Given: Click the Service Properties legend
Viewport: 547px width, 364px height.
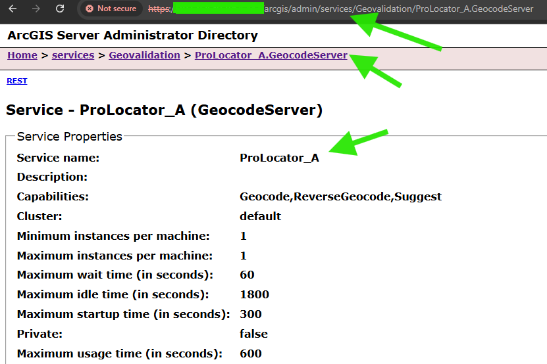Looking at the screenshot, I should click(x=70, y=137).
